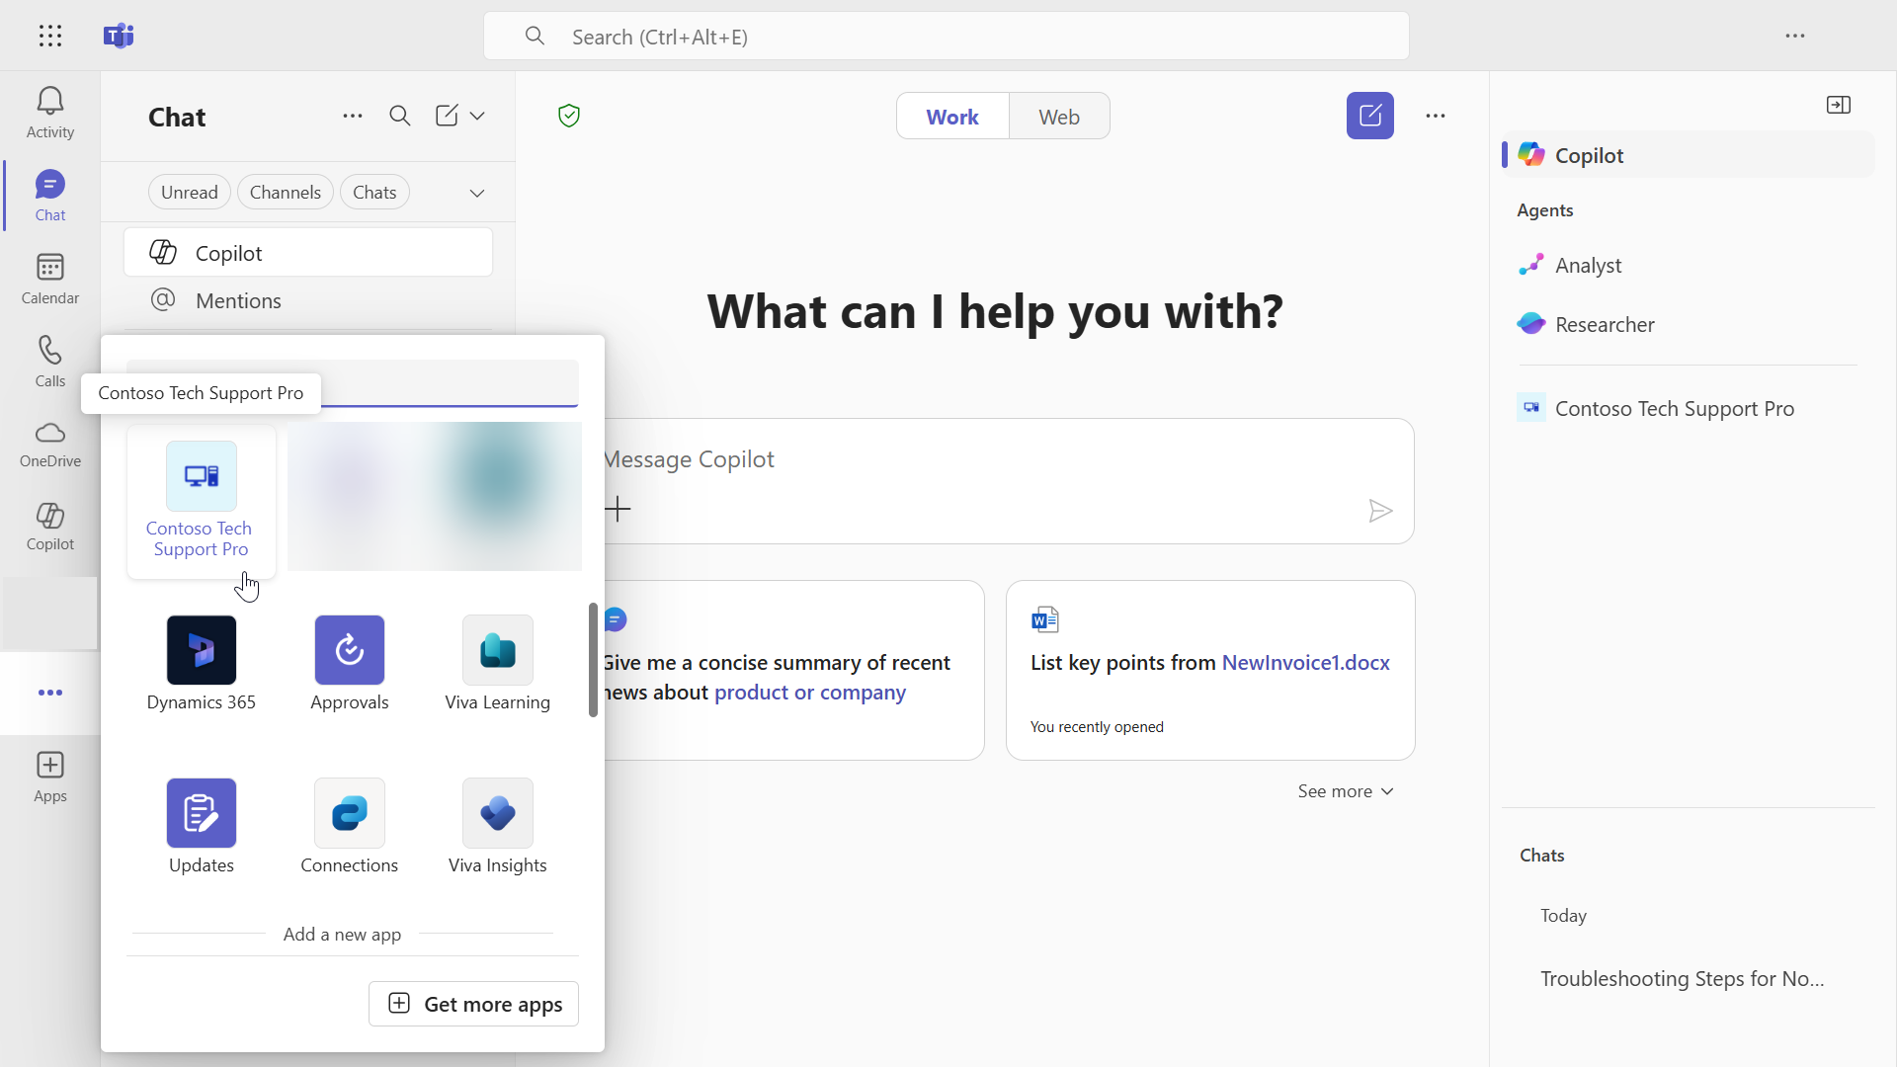Switch to the Web tab
1897x1067 pixels.
point(1059,117)
